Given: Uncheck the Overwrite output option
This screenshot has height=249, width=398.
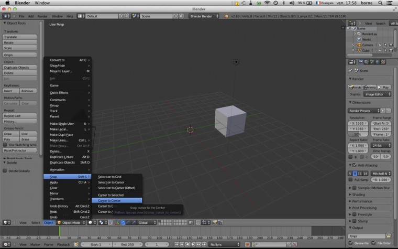Looking at the screenshot, I should pos(351,243).
